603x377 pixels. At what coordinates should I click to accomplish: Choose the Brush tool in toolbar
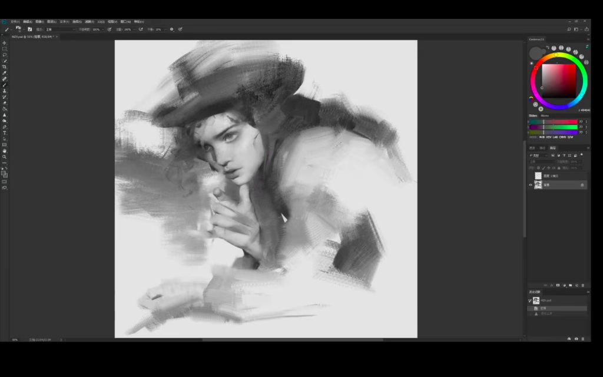(4, 85)
